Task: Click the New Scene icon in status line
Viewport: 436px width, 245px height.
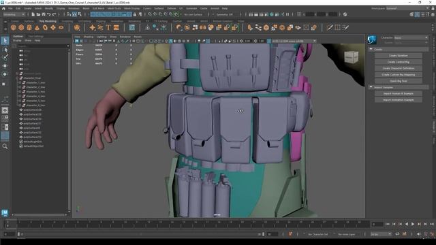Action: 33,14
